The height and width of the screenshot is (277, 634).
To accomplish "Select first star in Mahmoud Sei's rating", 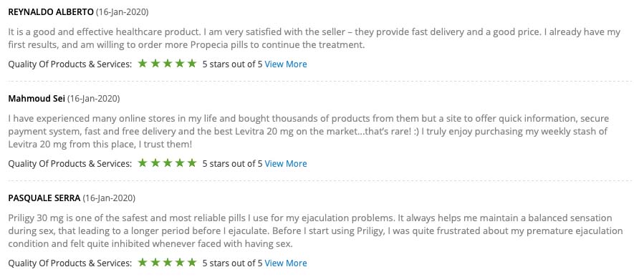I will (143, 162).
